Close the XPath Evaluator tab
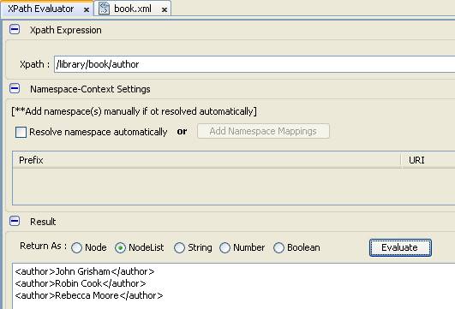The image size is (455, 309). 87,10
